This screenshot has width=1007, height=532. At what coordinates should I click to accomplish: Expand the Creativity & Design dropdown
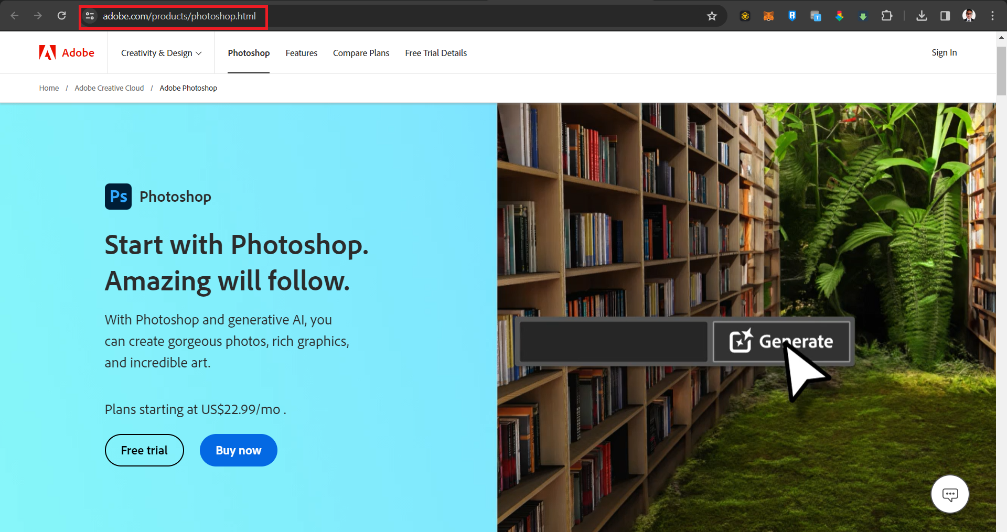(x=160, y=52)
